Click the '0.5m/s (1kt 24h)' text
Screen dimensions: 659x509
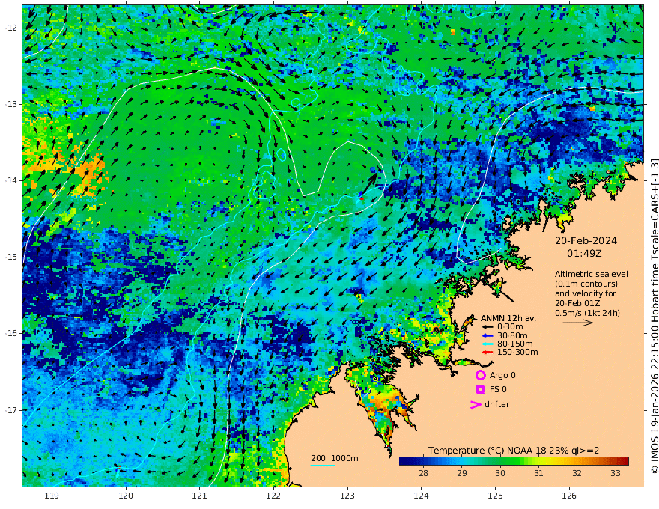pos(587,313)
